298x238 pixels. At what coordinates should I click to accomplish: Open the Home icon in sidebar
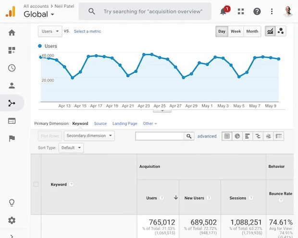(x=12, y=33)
